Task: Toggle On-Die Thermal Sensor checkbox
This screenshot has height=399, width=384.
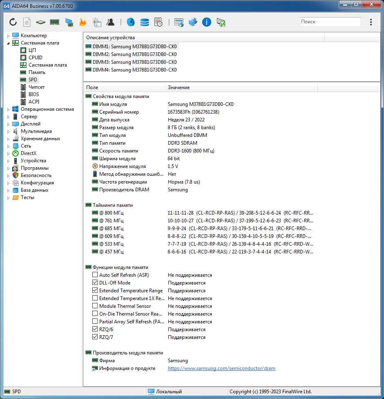Action: tap(95, 314)
